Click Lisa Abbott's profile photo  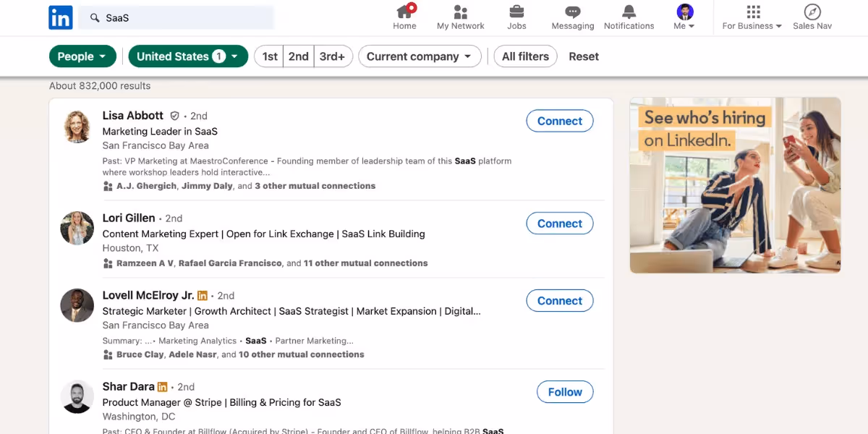[77, 127]
